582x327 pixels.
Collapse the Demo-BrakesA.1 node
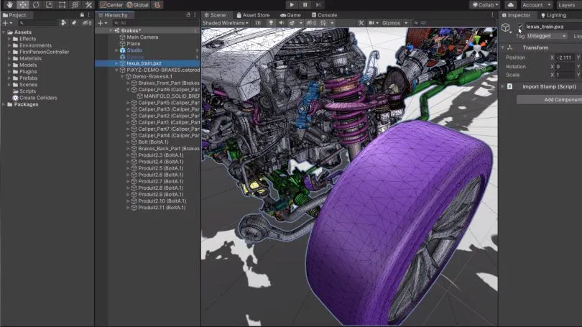(122, 76)
